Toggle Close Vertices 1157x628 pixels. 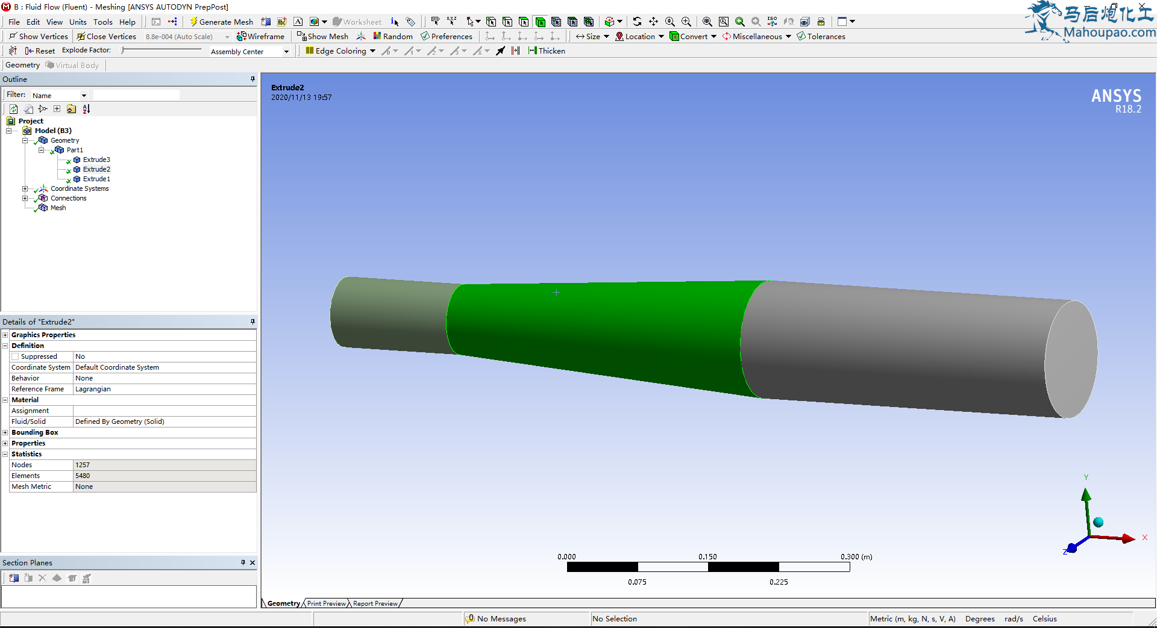coord(106,36)
